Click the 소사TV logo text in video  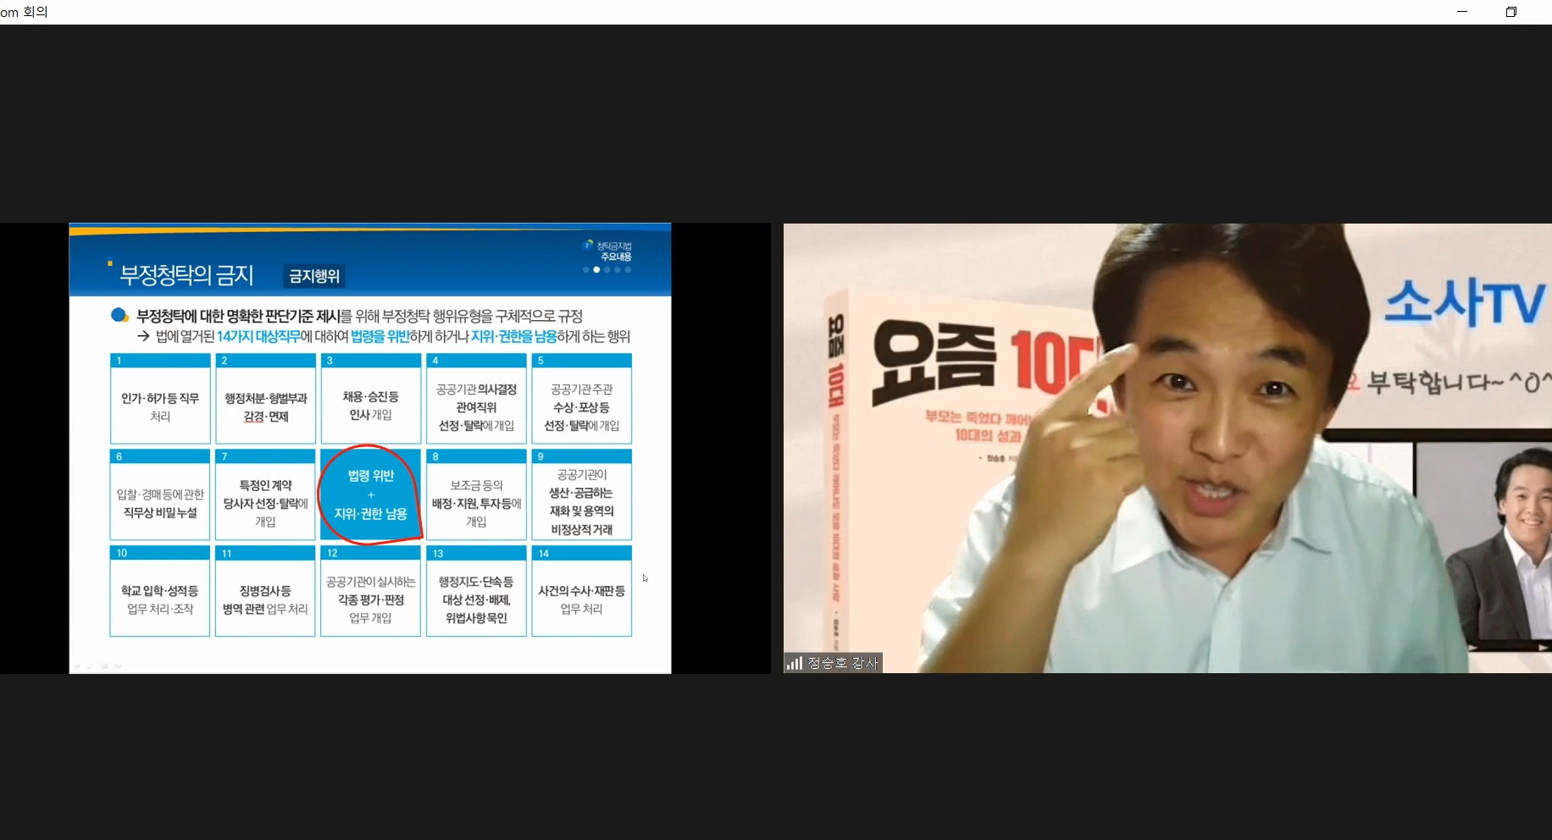[1464, 303]
